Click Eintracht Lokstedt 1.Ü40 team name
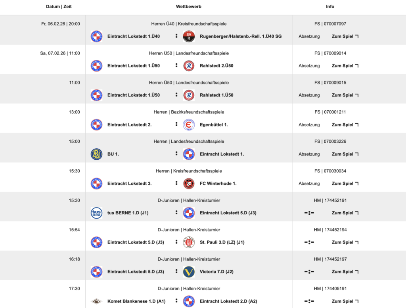Screen dimensions: 406x308 pos(134,36)
